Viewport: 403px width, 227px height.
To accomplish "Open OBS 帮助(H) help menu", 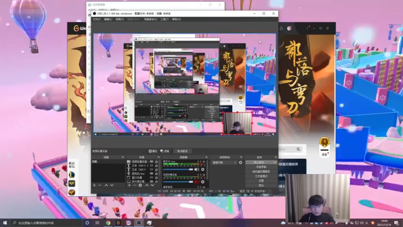I will tap(176, 19).
